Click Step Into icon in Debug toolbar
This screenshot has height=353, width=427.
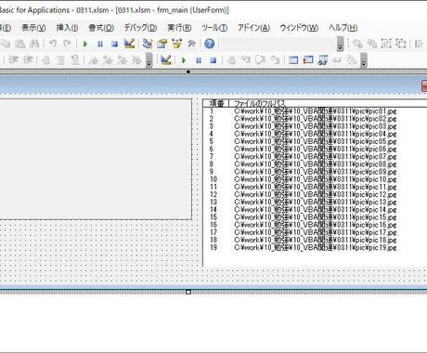(x=246, y=59)
